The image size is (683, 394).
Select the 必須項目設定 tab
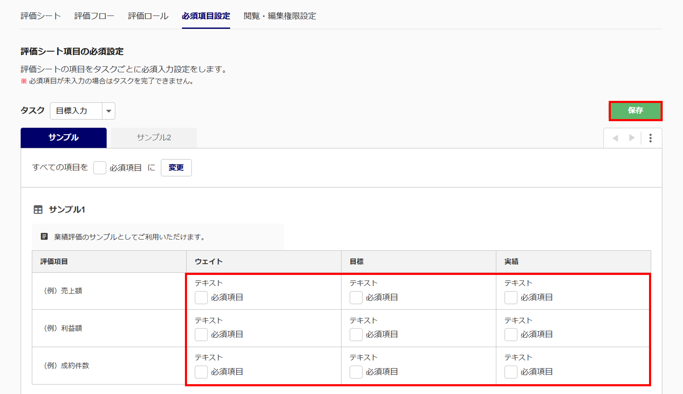point(206,16)
